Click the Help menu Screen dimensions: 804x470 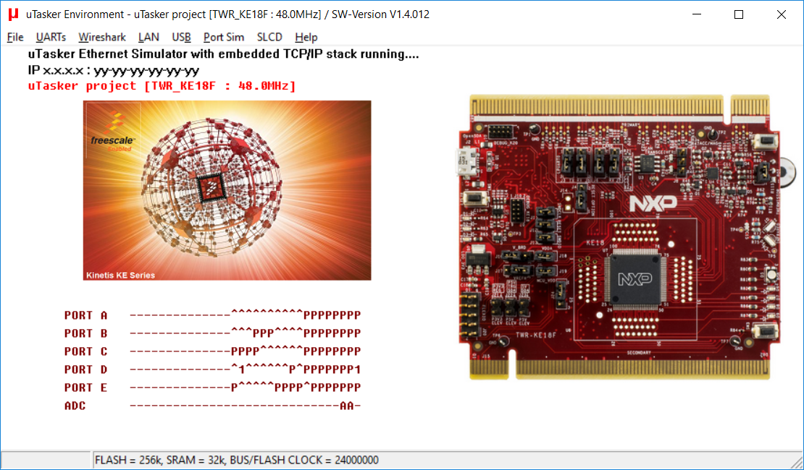tap(306, 37)
